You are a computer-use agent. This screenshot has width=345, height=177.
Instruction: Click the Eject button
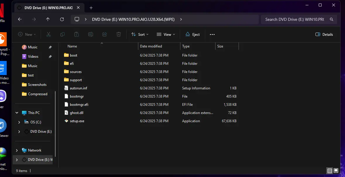click(192, 34)
